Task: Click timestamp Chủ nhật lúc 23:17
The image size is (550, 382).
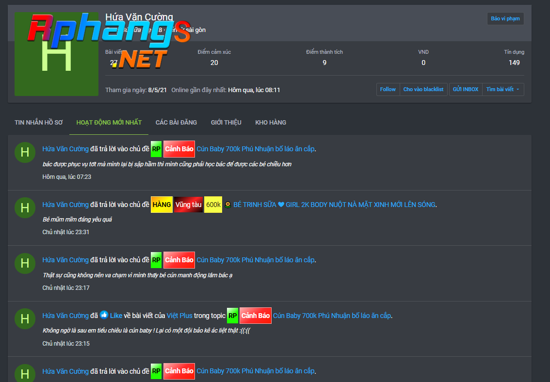Action: click(66, 288)
